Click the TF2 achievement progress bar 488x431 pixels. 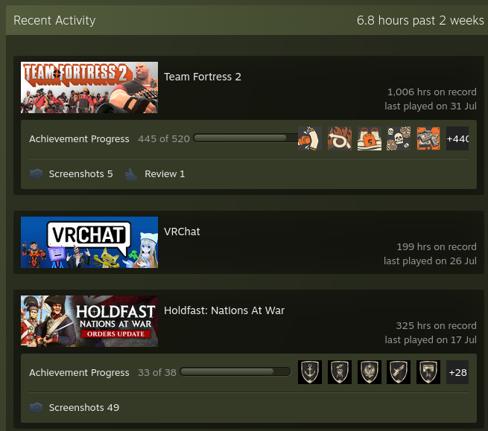(x=245, y=138)
